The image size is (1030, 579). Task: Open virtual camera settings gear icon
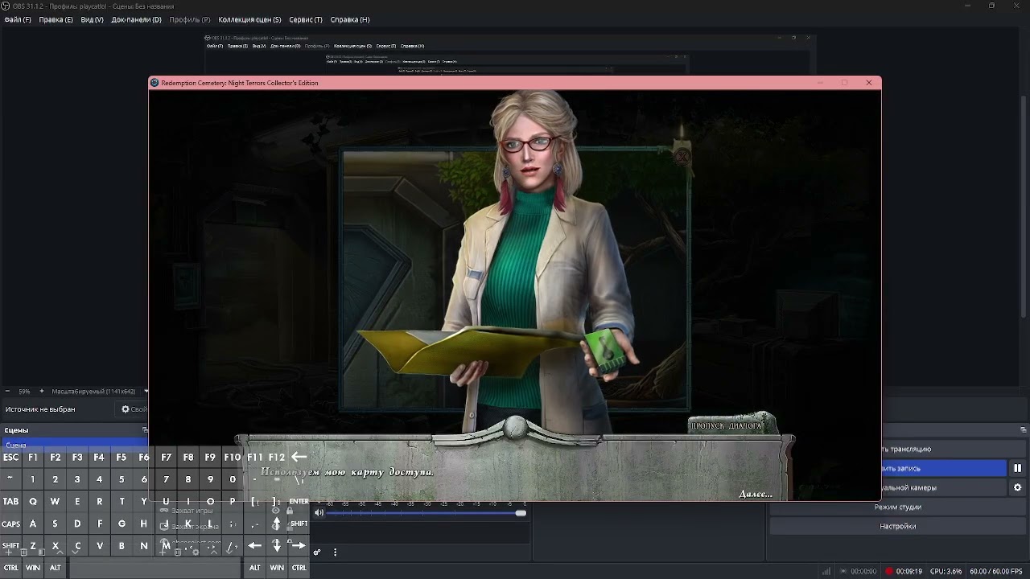1017,487
